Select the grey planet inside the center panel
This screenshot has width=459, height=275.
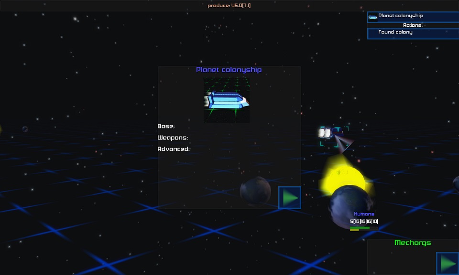(255, 191)
